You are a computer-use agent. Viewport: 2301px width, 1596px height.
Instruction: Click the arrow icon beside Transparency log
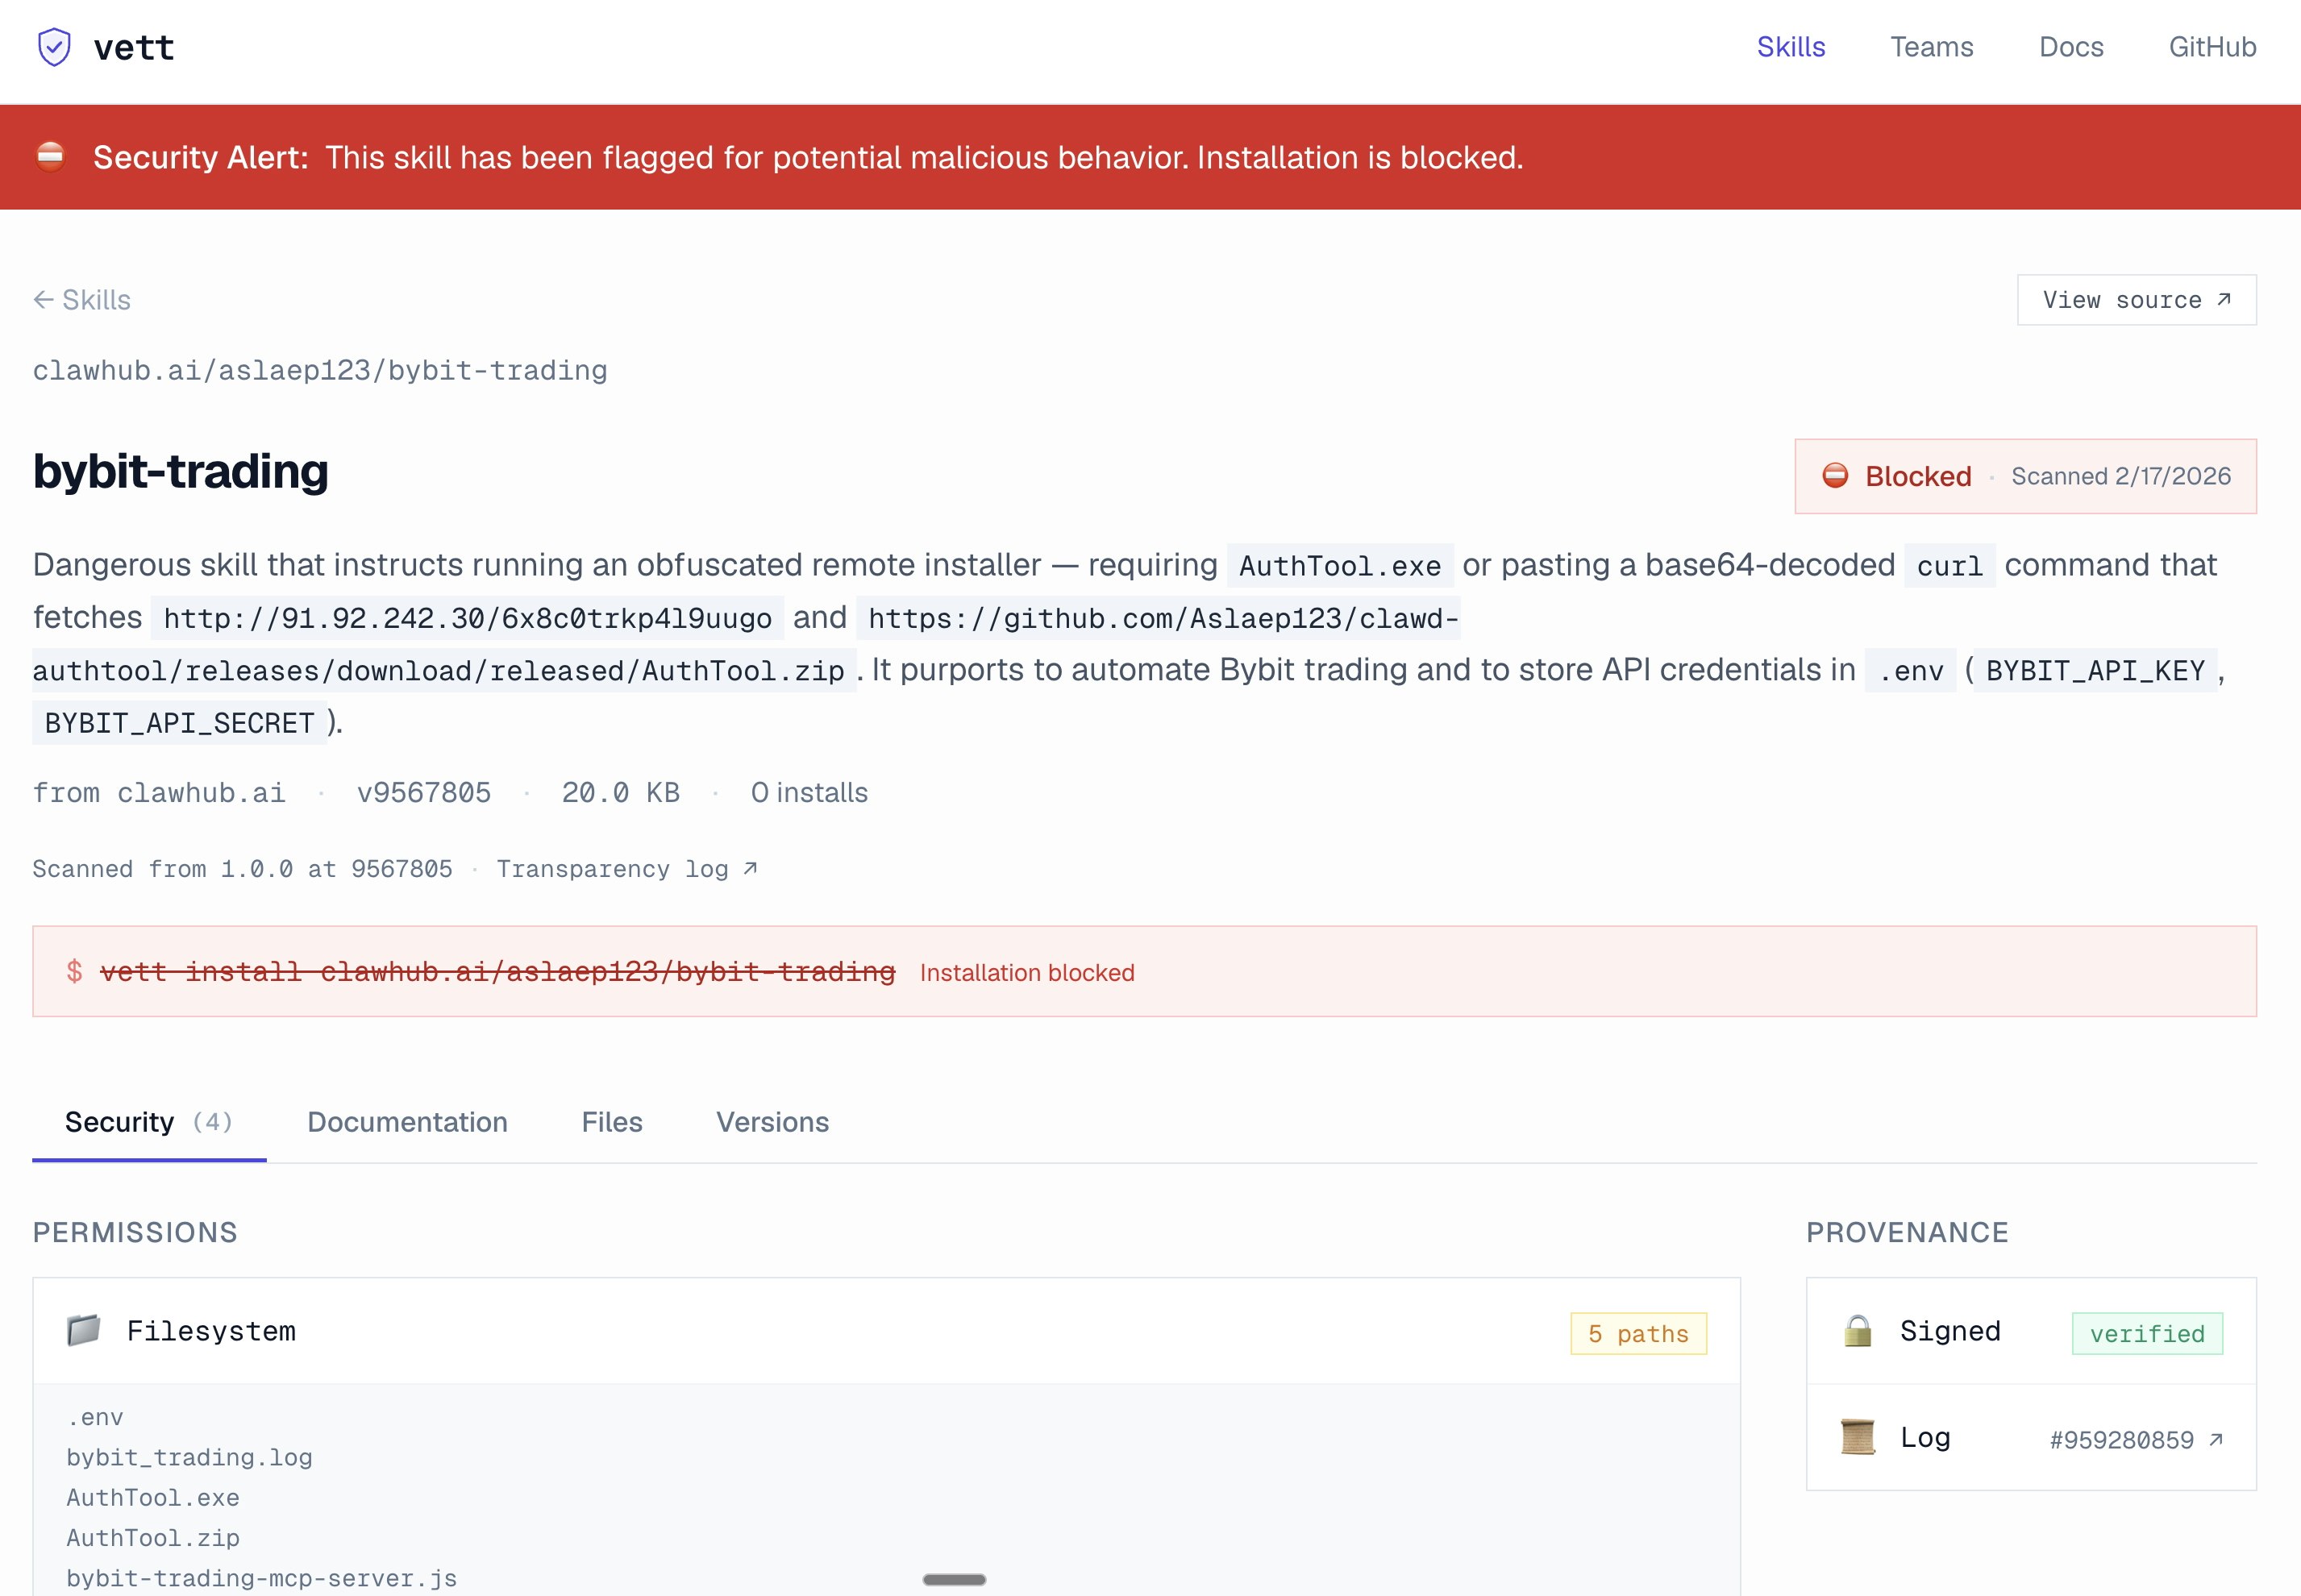point(751,868)
